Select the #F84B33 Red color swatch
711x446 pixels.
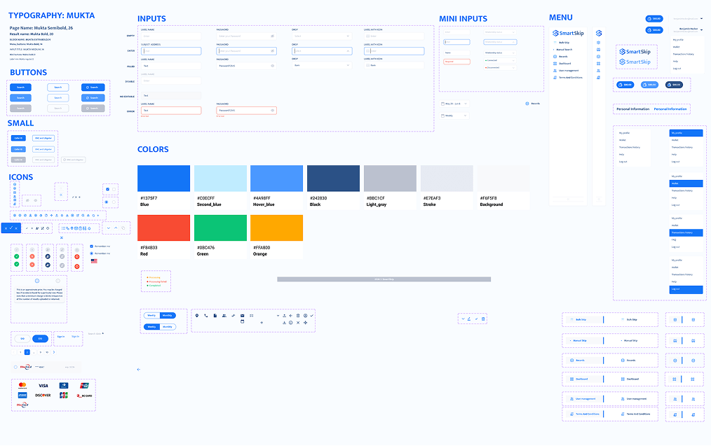coord(163,229)
